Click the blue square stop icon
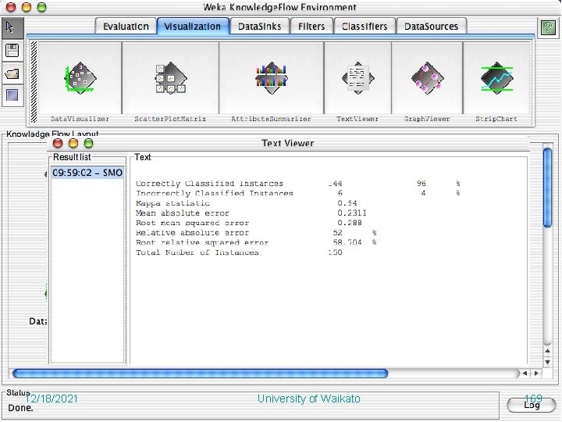Image resolution: width=562 pixels, height=422 pixels. click(x=12, y=95)
